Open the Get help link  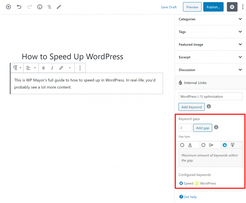pos(190,197)
